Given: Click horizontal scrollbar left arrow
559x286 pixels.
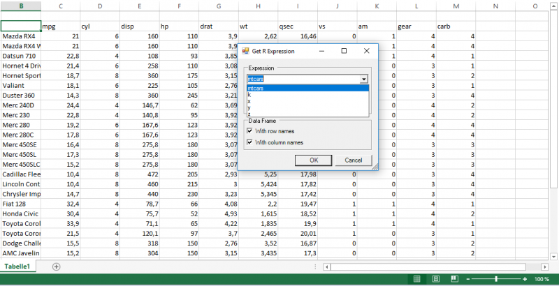Looking at the screenshot, I should pos(327,266).
